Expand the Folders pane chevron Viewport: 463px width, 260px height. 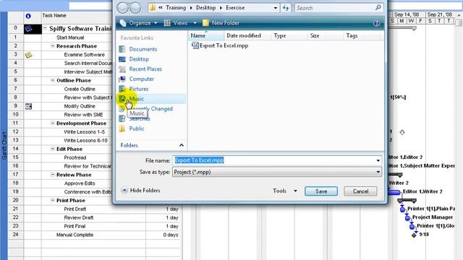pyautogui.click(x=182, y=145)
